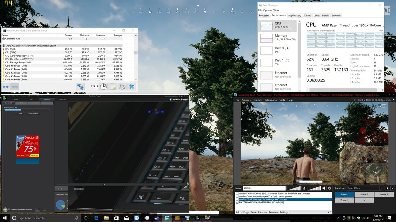
Task: Toggle HWiNFO64 Sensor Status source checkbox
Action: [237, 194]
